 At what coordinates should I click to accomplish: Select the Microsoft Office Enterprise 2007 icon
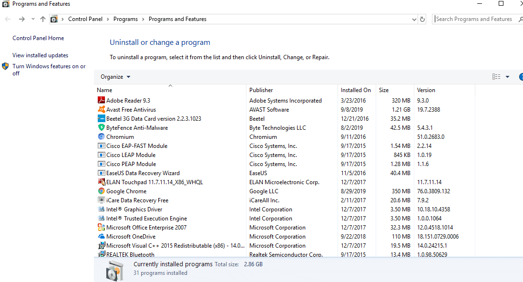pos(101,227)
